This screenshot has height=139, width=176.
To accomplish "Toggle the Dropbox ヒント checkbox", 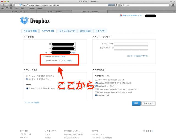I will coord(96,95).
